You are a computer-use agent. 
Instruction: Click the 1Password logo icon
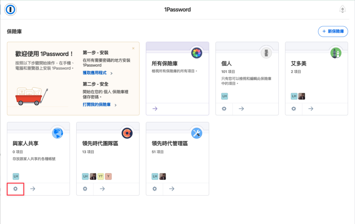(x=10, y=9)
